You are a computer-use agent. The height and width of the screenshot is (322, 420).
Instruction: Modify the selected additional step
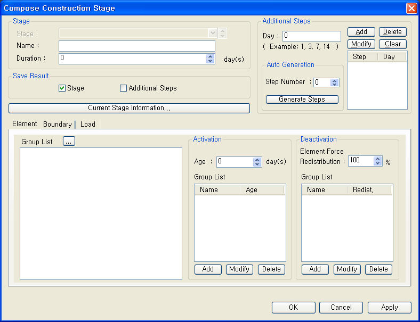click(x=361, y=44)
